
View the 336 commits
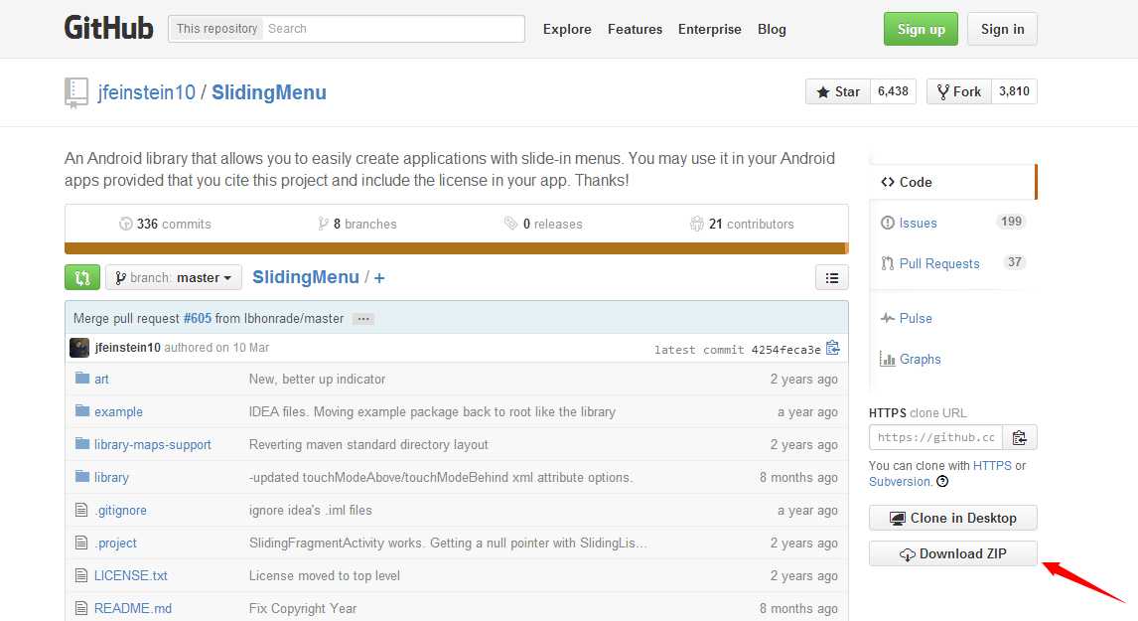click(x=166, y=224)
